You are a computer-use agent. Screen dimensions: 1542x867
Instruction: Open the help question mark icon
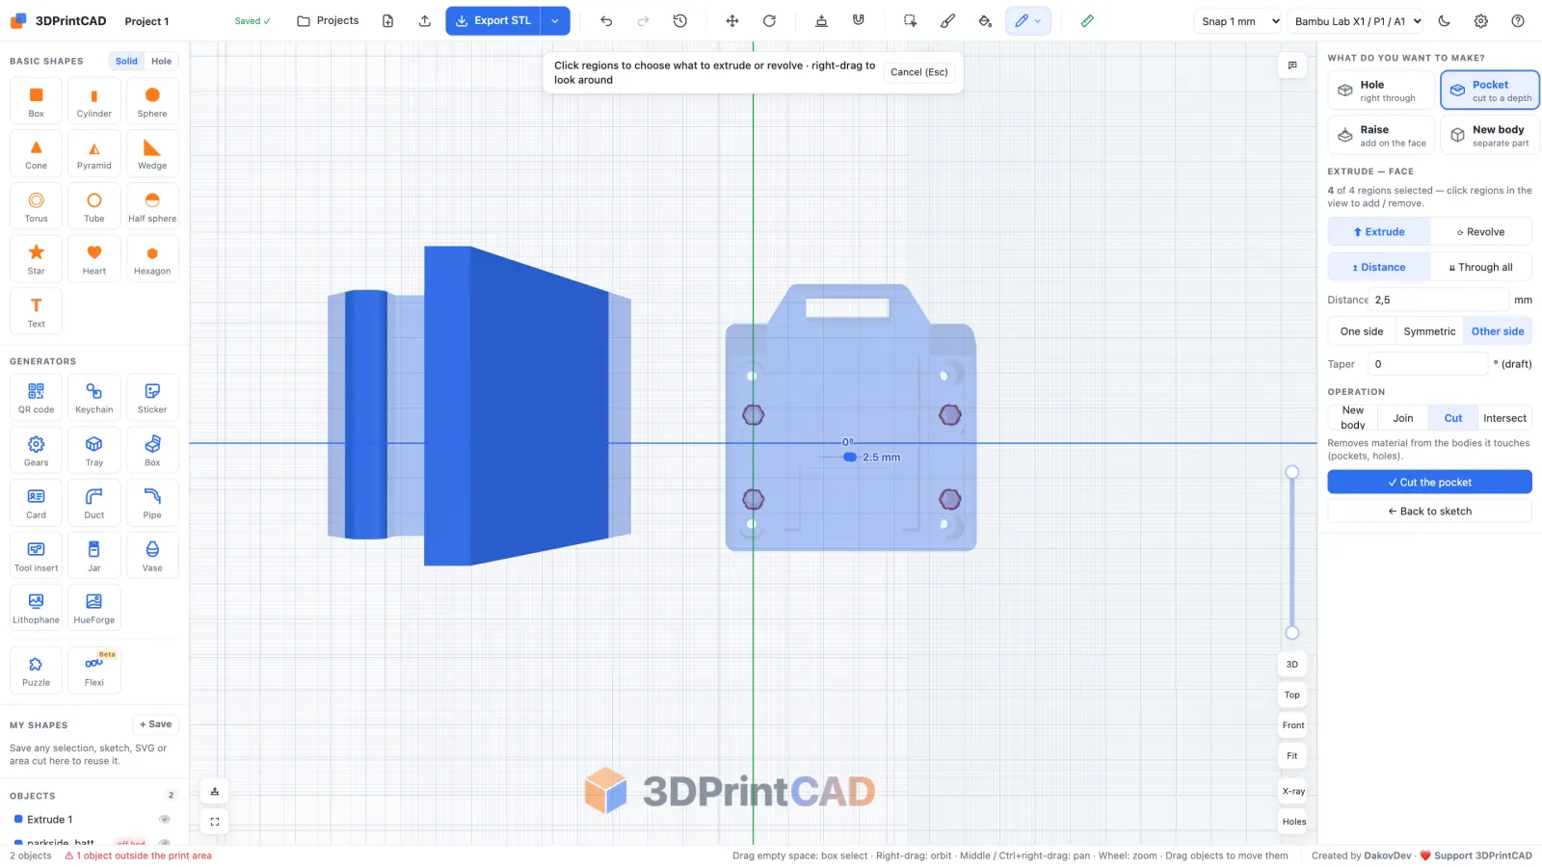click(x=1518, y=20)
